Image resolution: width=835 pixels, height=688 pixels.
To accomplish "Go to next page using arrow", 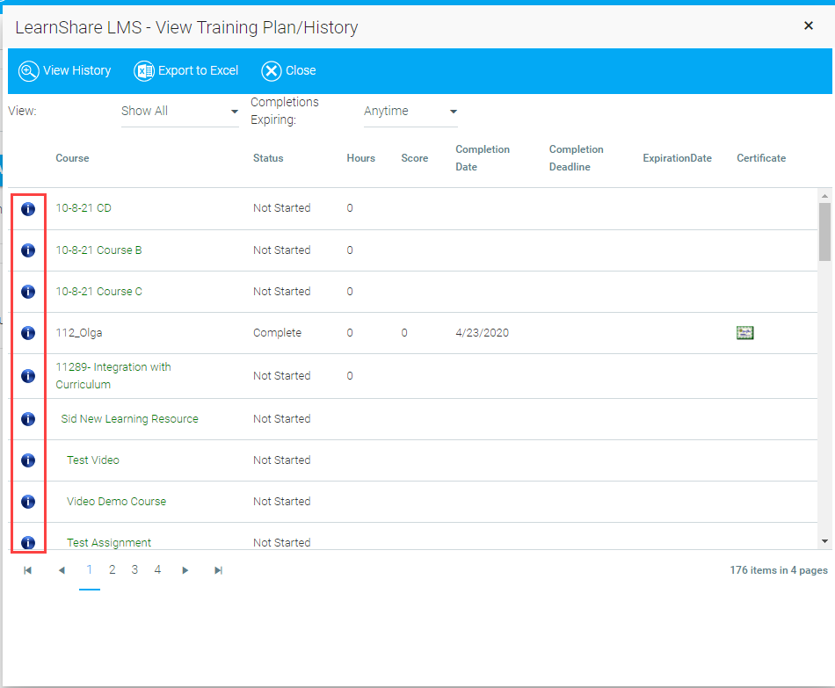I will tap(185, 570).
